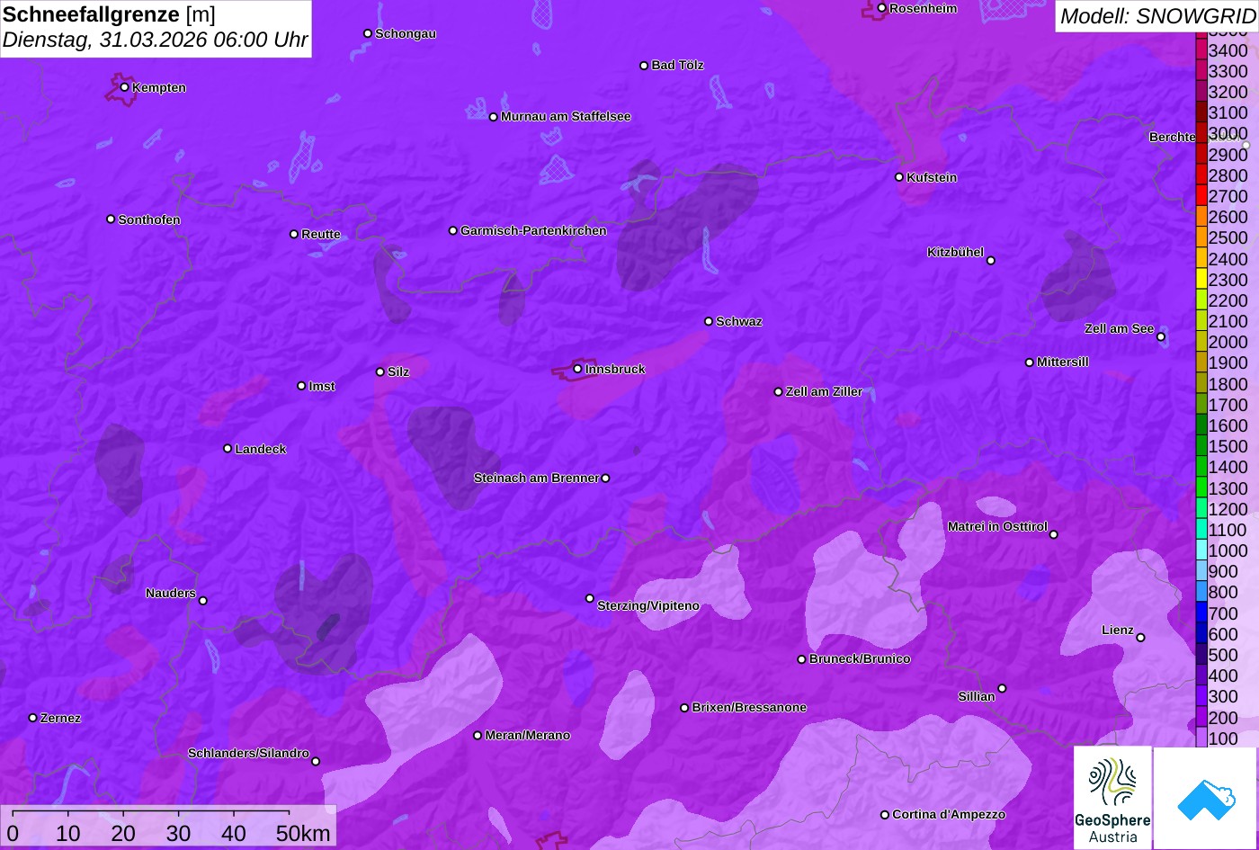Image resolution: width=1259 pixels, height=850 pixels.
Task: Select the Matrei in Osttirol marker
Action: pos(1054,534)
